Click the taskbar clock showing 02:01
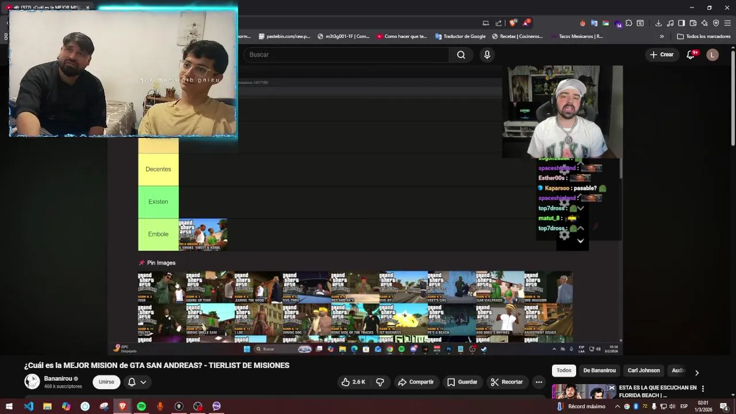Screen dimensions: 736x414 pos(703,407)
